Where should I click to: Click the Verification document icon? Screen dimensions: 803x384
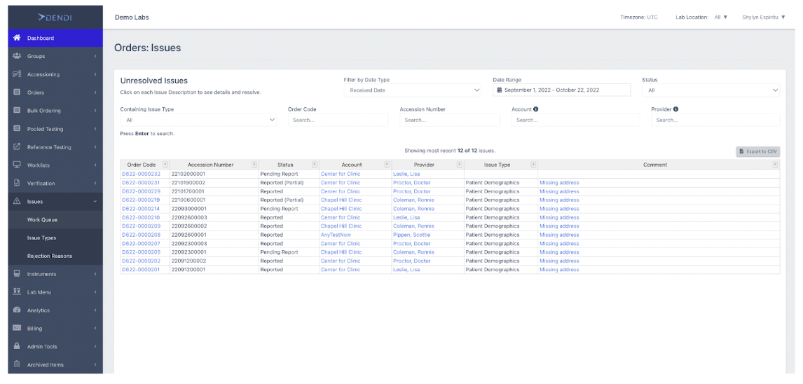[16, 183]
